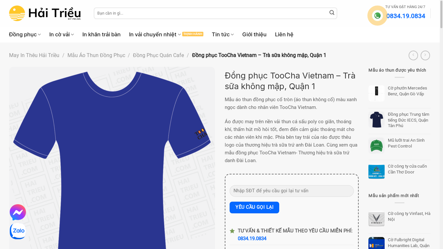Screen dimensions: 443x249
Task: Click the YÊU CẦU GỌI LẠI button
Action: (254, 207)
